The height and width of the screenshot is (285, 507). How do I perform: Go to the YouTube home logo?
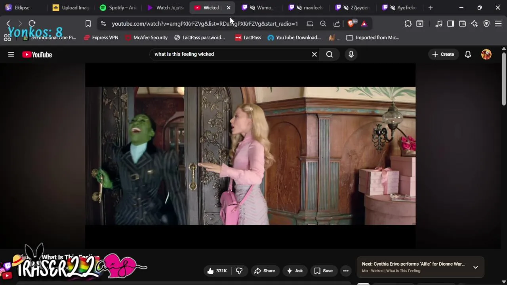point(37,55)
